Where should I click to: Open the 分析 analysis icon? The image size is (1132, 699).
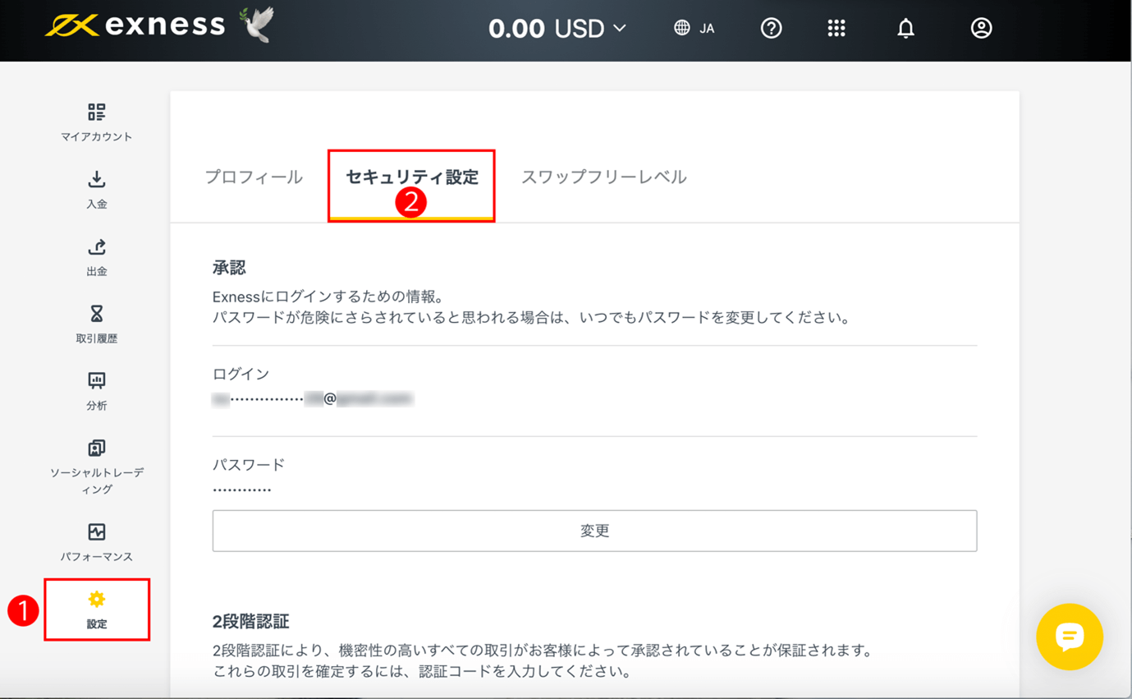tap(97, 381)
